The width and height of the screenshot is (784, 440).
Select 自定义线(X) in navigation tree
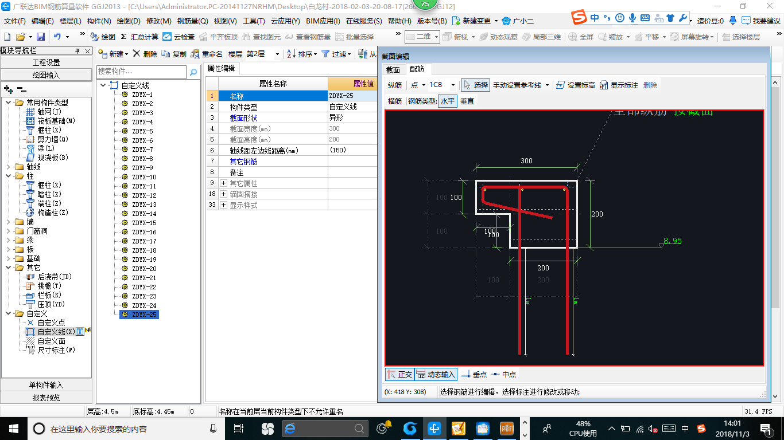coord(56,332)
